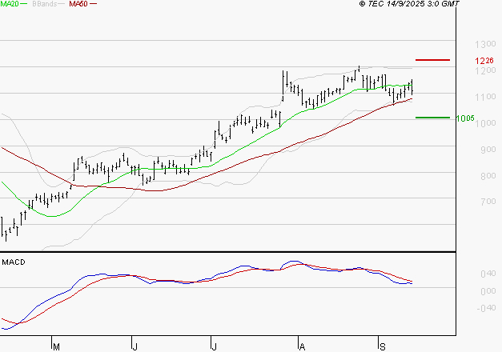502x352 pixels.
Task: Click the A month label on time axis
Action: click(301, 346)
